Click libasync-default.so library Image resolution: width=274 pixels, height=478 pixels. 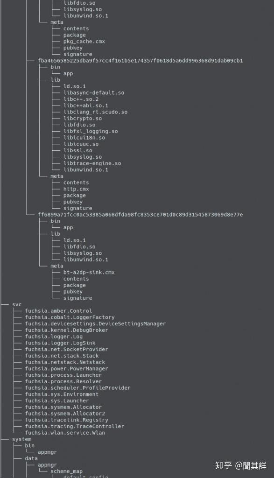pyautogui.click(x=94, y=93)
